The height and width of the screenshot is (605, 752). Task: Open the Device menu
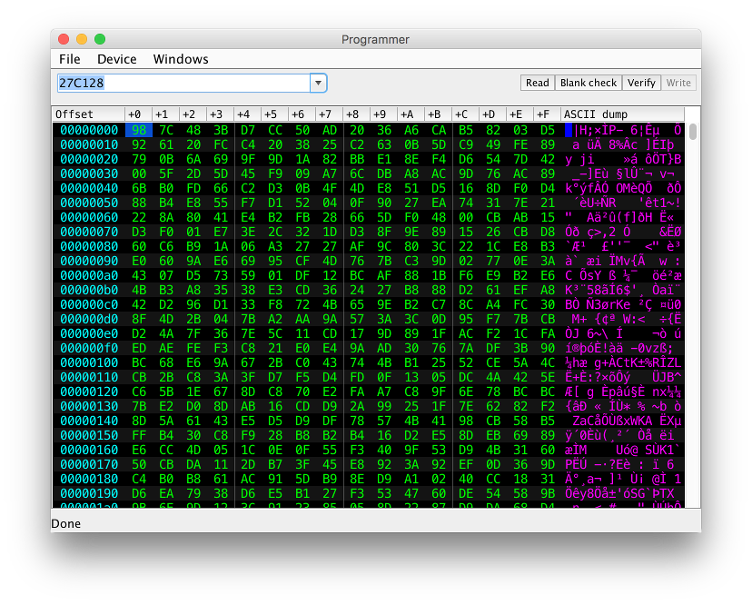tap(116, 59)
